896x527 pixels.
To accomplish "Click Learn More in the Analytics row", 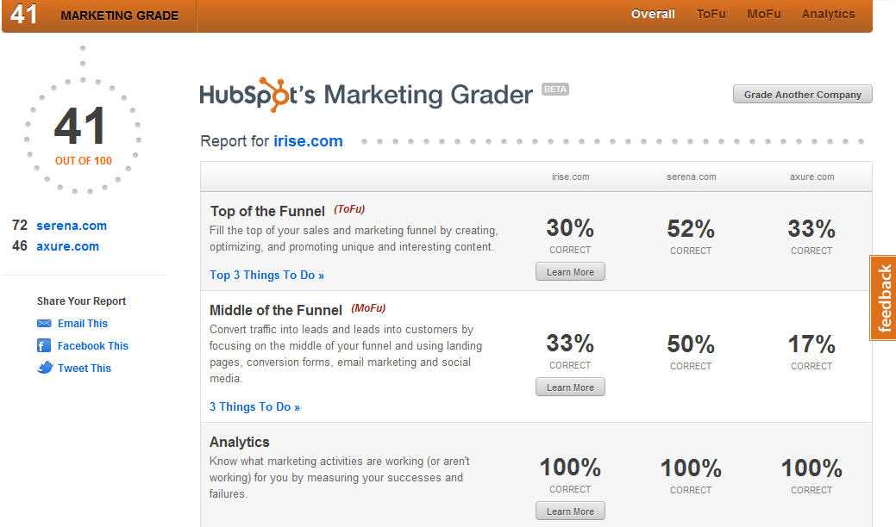I will point(570,510).
